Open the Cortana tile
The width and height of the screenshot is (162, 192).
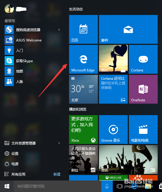click(x=143, y=59)
